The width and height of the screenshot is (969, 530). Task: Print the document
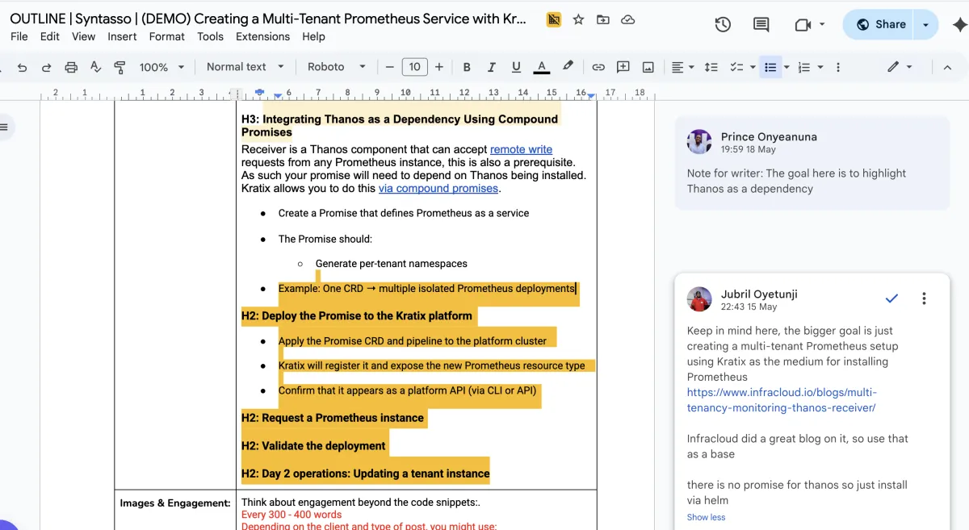click(71, 67)
